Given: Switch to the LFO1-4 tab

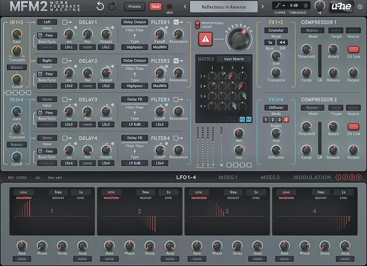Looking at the screenshot, I should pyautogui.click(x=186, y=177).
